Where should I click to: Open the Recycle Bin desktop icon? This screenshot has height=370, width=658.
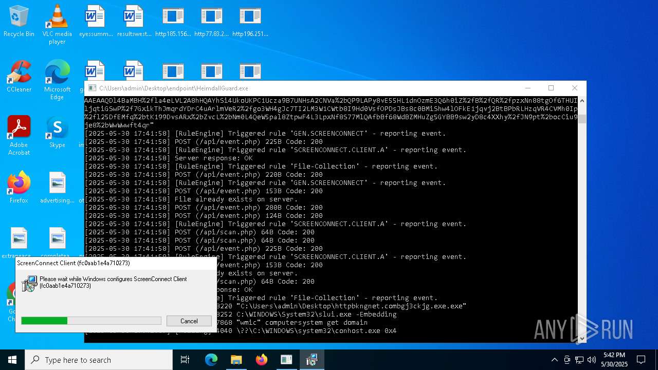pyautogui.click(x=19, y=22)
